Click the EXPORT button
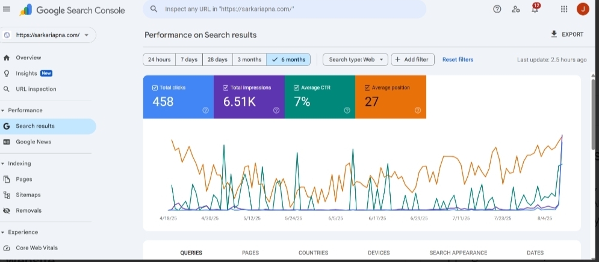 [567, 34]
